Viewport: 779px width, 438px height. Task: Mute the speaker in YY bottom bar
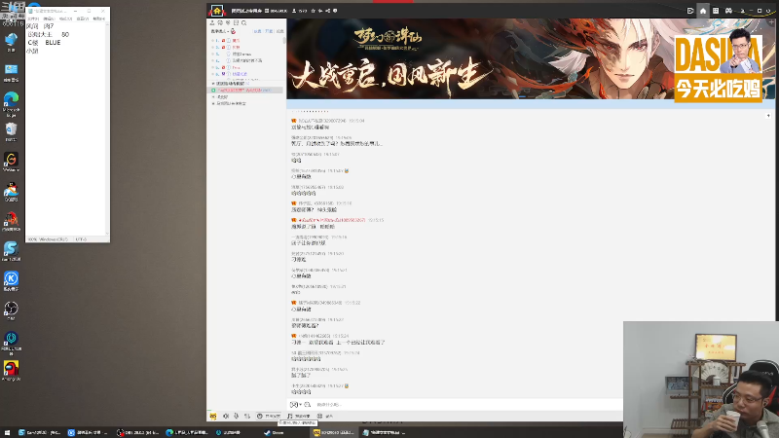click(226, 417)
